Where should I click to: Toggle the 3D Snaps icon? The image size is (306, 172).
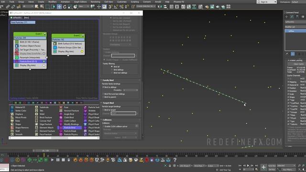pos(110,7)
